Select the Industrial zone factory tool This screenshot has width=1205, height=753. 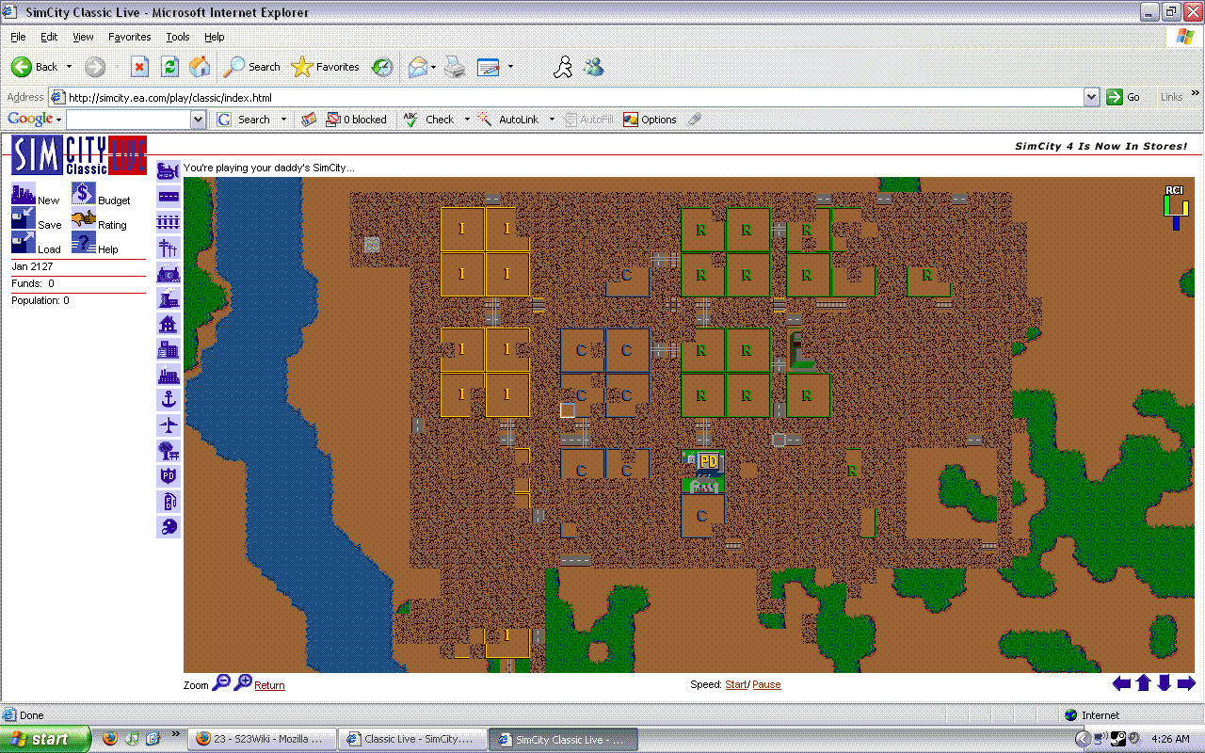(169, 375)
